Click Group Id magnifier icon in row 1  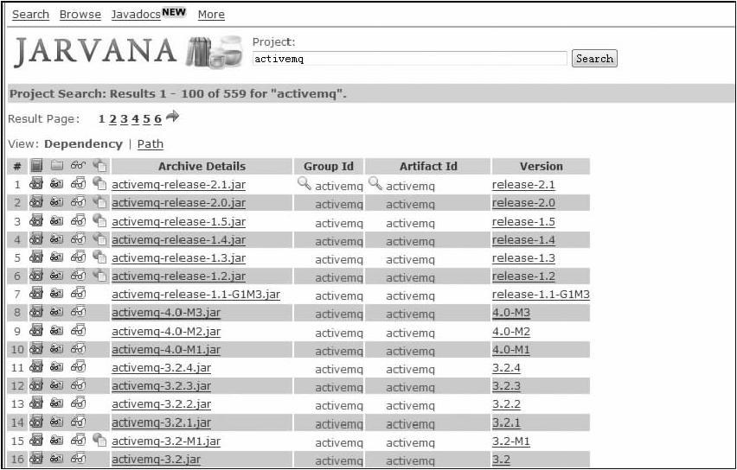coord(304,183)
